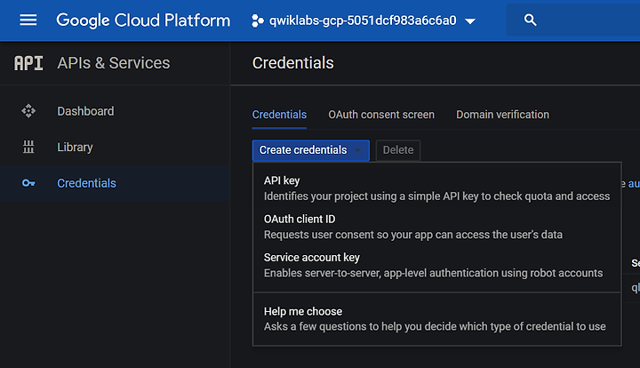The height and width of the screenshot is (368, 640).
Task: Switch to the Credentials tab
Action: point(279,115)
